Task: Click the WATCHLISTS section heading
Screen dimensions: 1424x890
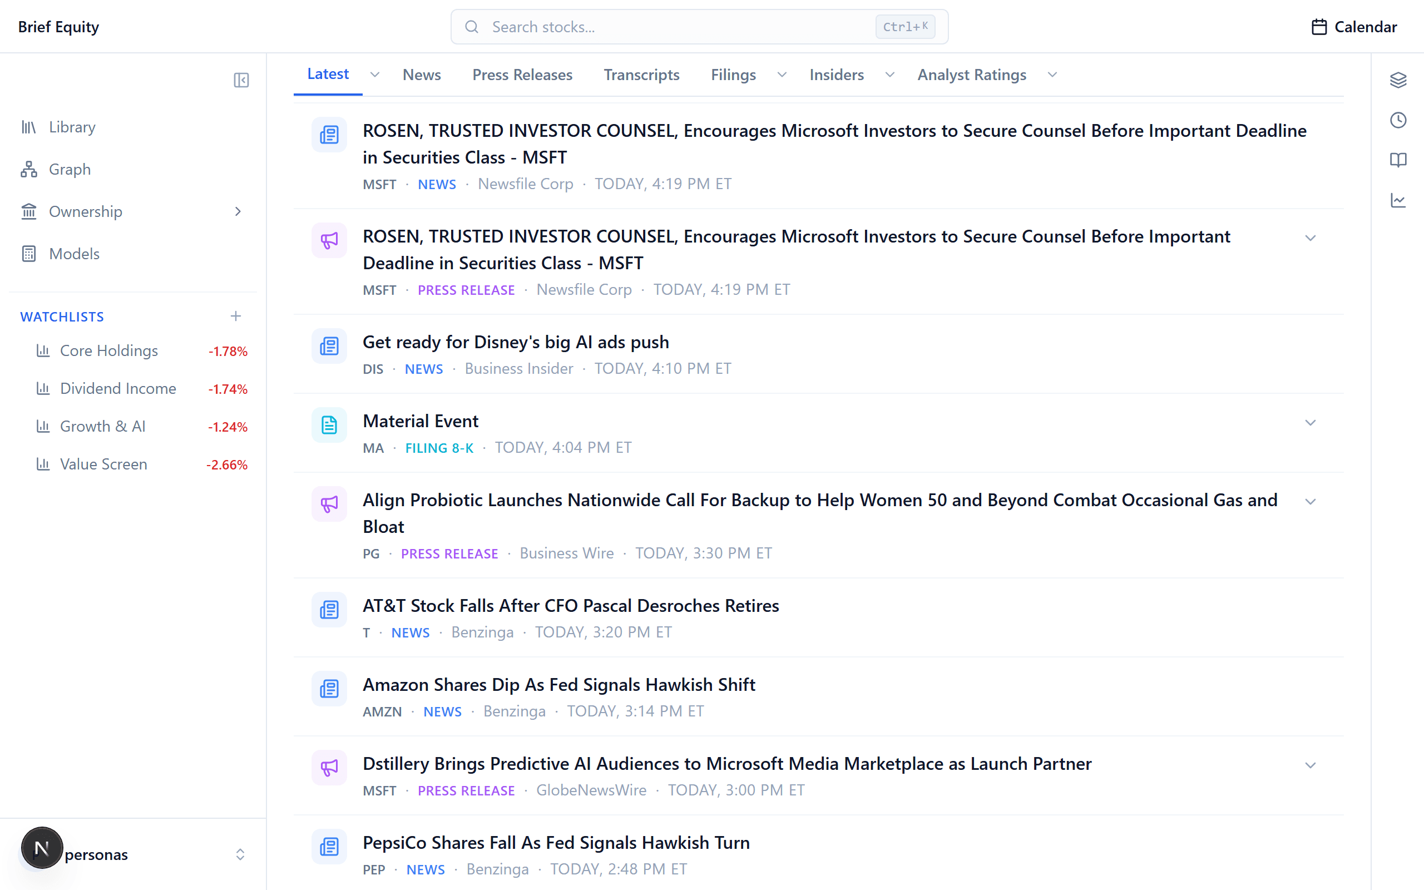Action: click(62, 317)
